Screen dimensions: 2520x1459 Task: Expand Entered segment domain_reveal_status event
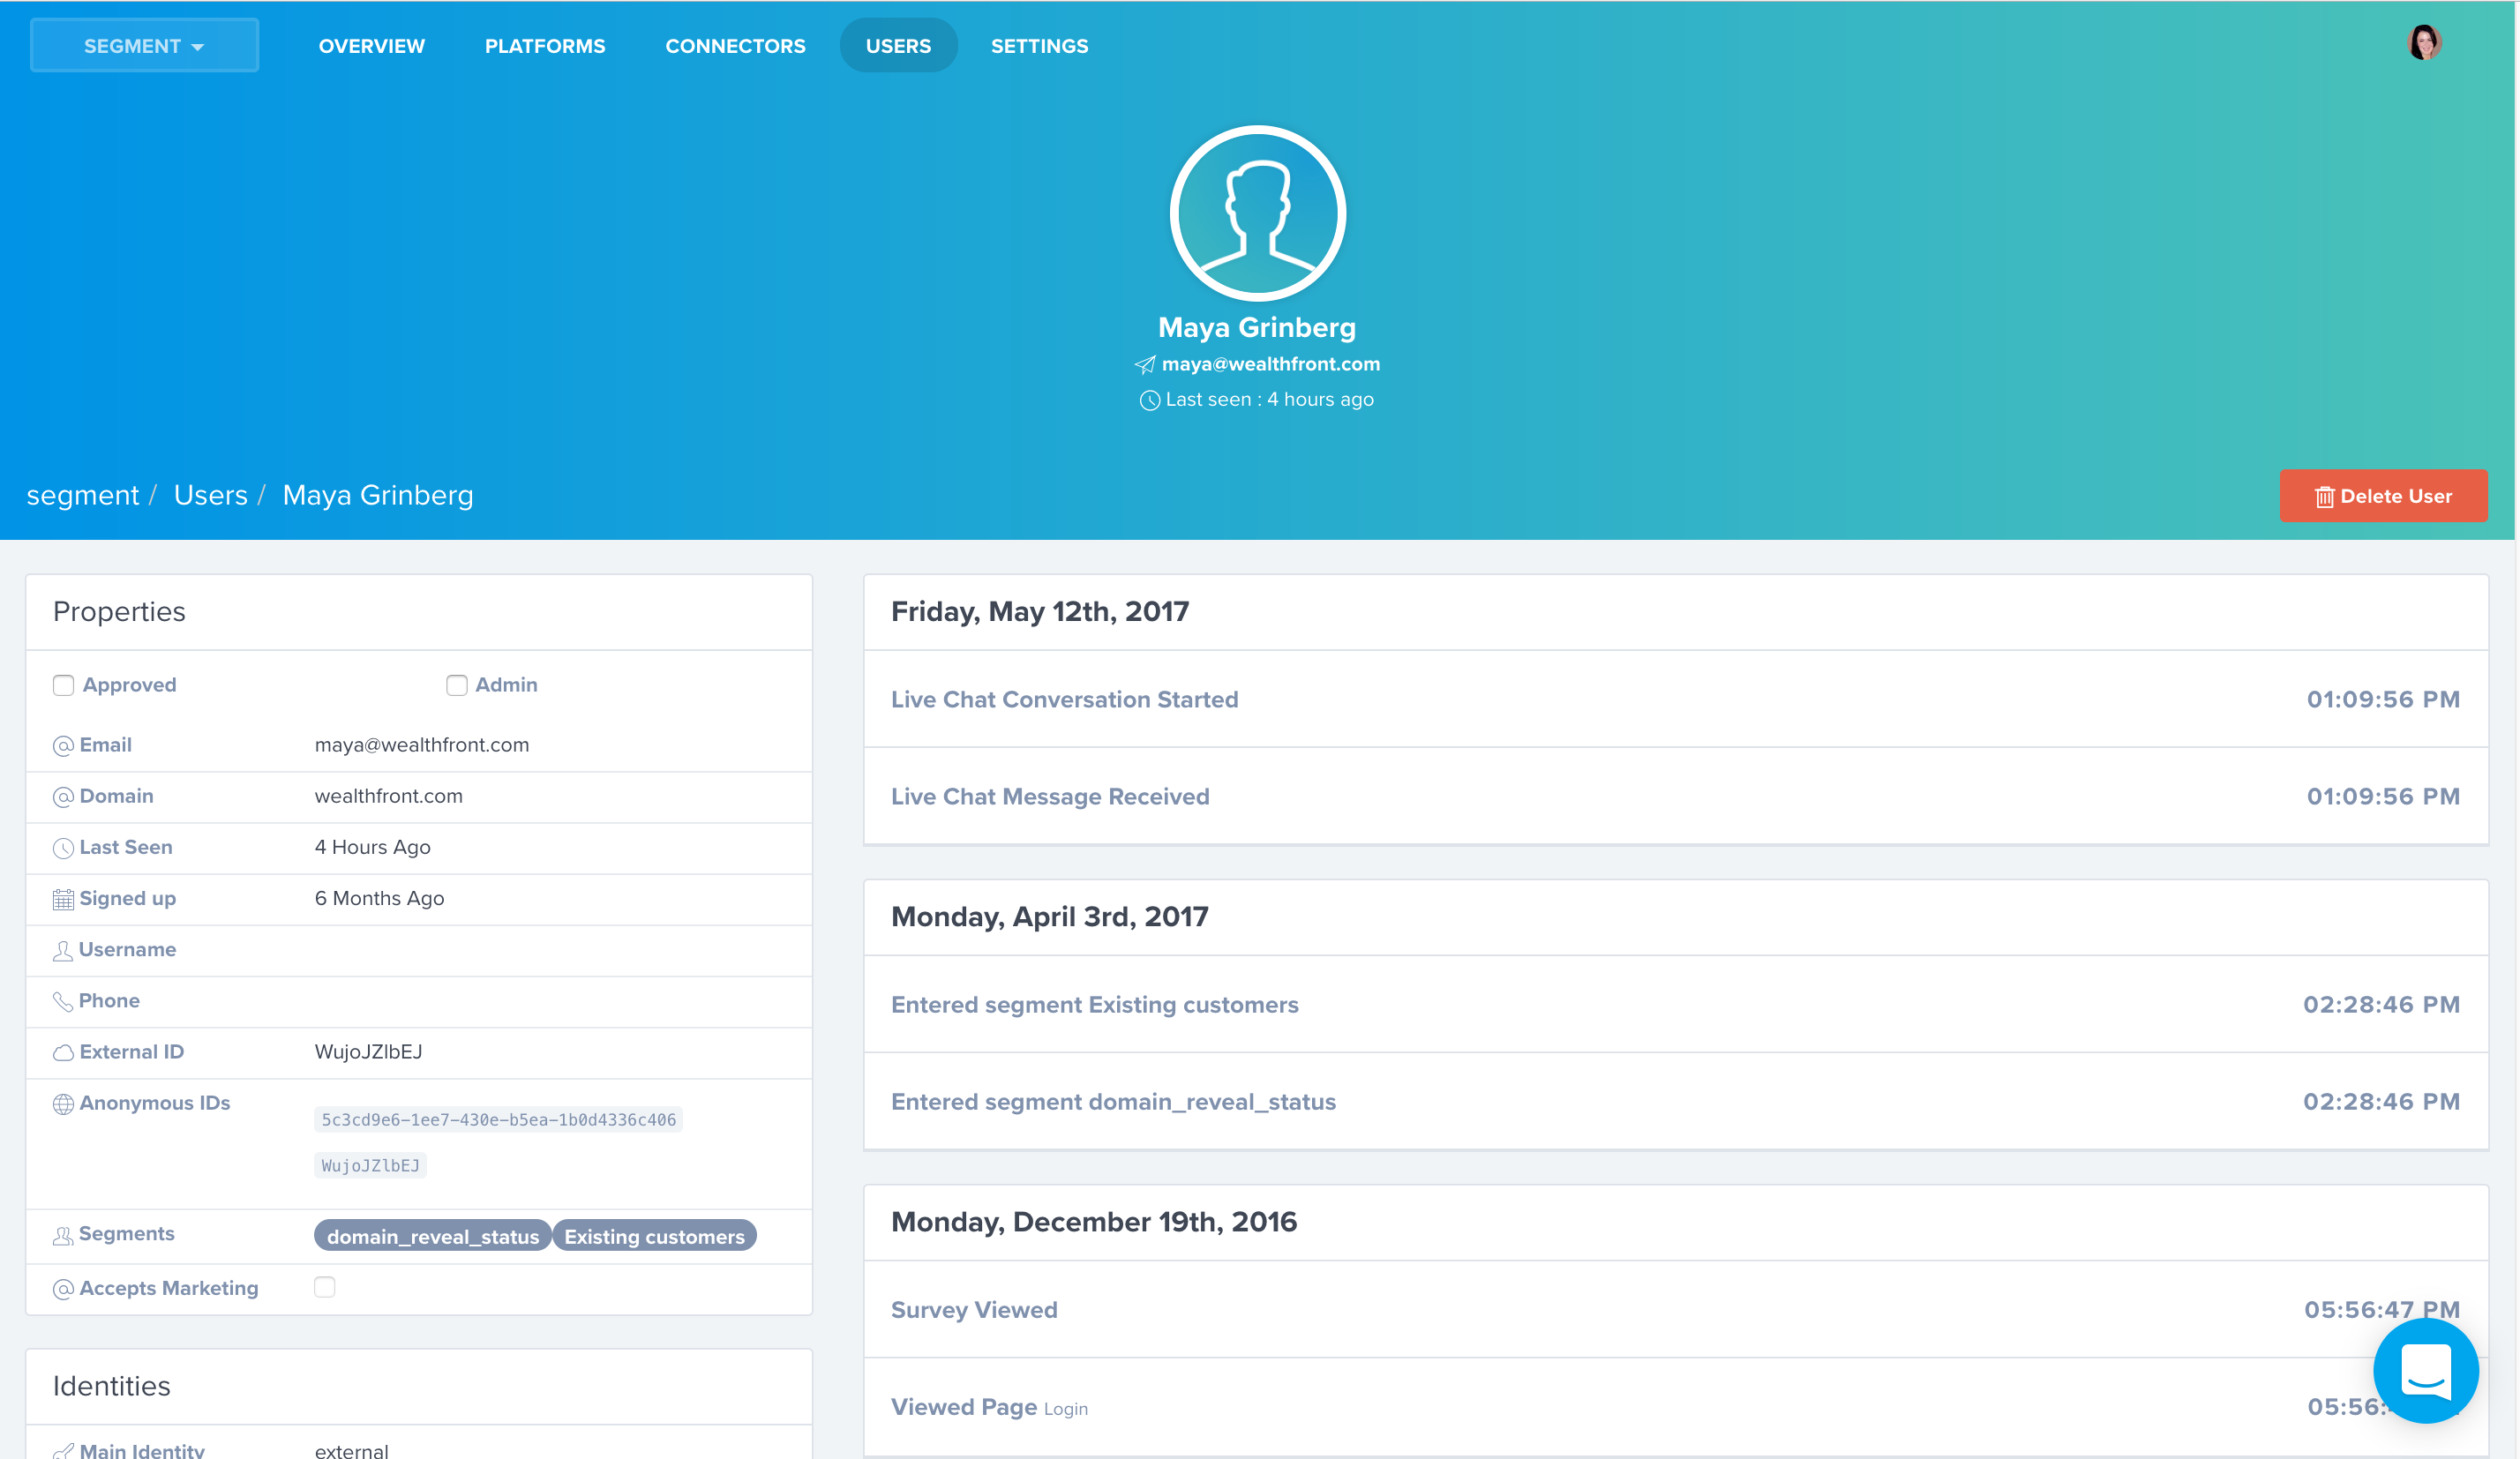(x=1675, y=1101)
